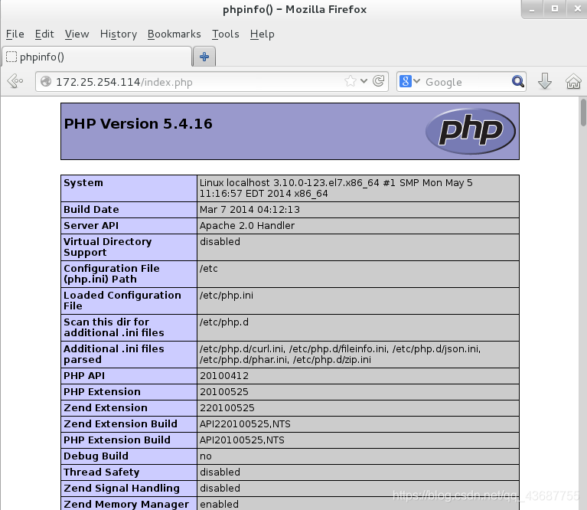Open the History menu
The image size is (587, 510).
pos(119,34)
